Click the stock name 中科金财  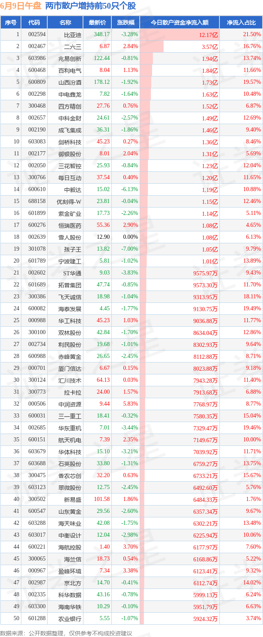pos(70,118)
